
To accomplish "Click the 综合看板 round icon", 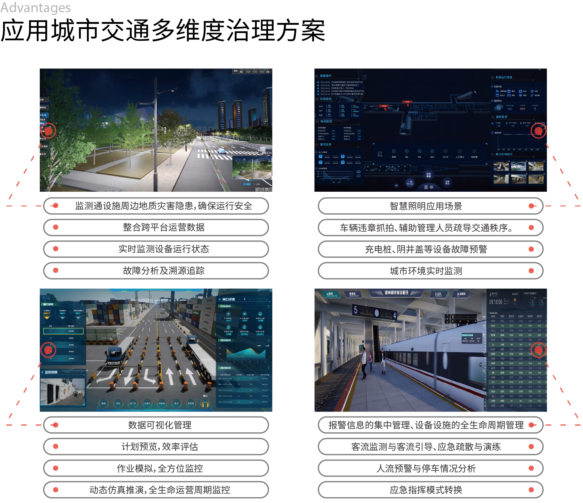I will [428, 175].
